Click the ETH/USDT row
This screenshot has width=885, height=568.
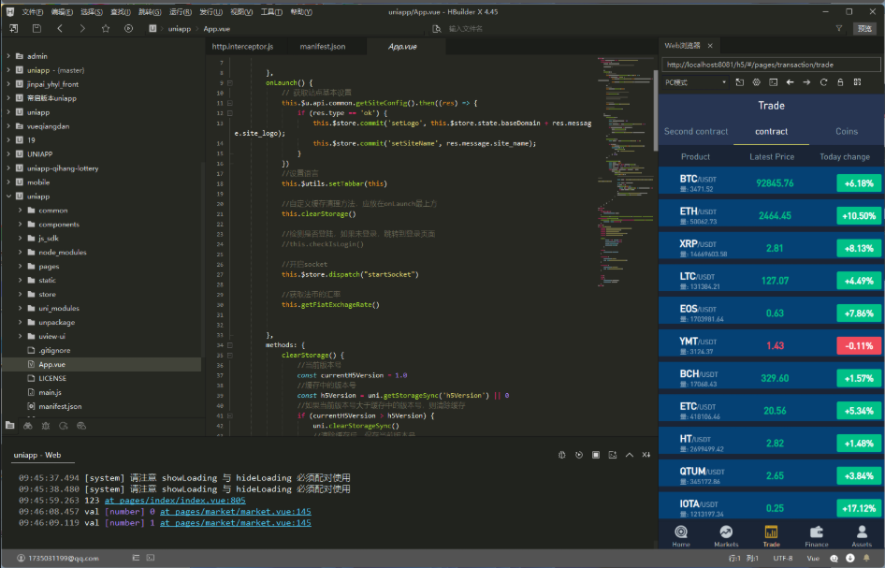pos(772,215)
